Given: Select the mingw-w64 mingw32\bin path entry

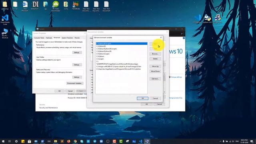Looking at the screenshot, I should click(x=122, y=66).
